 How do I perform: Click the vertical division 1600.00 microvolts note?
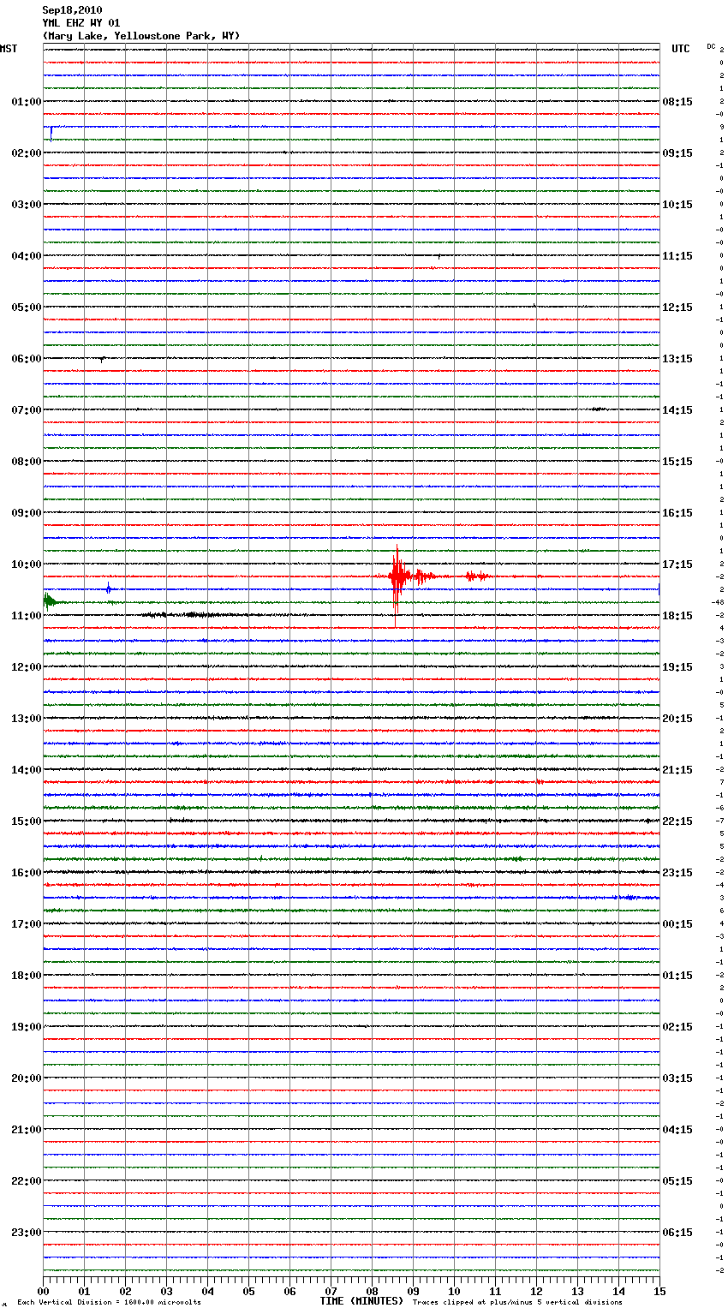coord(109,1303)
